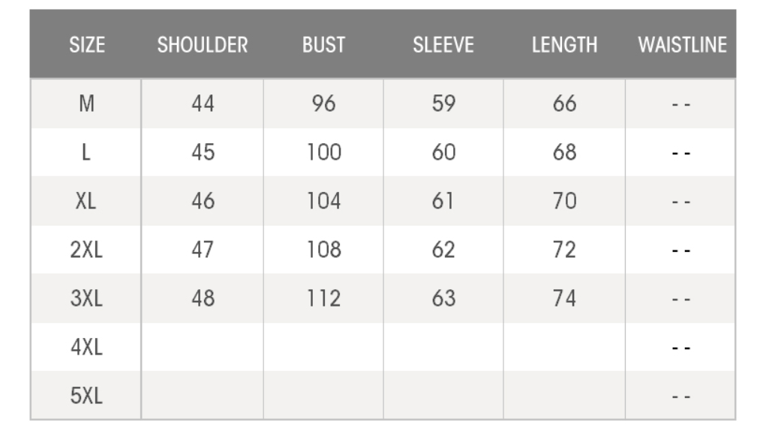
Task: Click the BUST column header
Action: coord(323,45)
